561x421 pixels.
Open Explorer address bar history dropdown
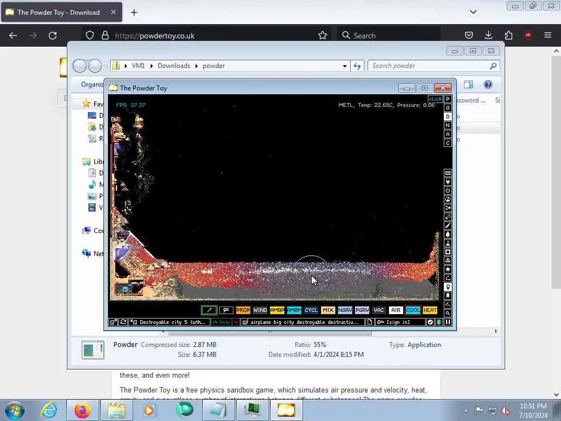[345, 66]
